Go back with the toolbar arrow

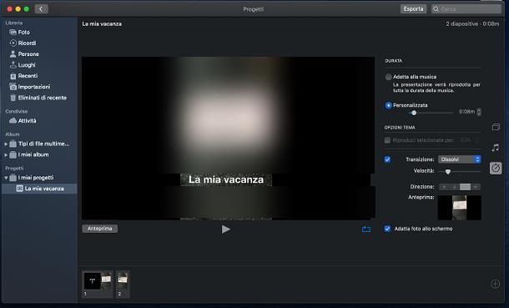coord(41,9)
